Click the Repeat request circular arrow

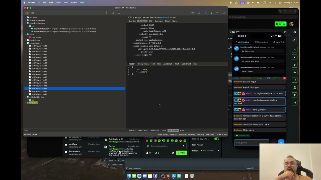(119, 13)
